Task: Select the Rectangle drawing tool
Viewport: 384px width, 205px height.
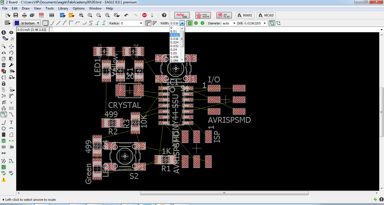Action: tap(4, 135)
